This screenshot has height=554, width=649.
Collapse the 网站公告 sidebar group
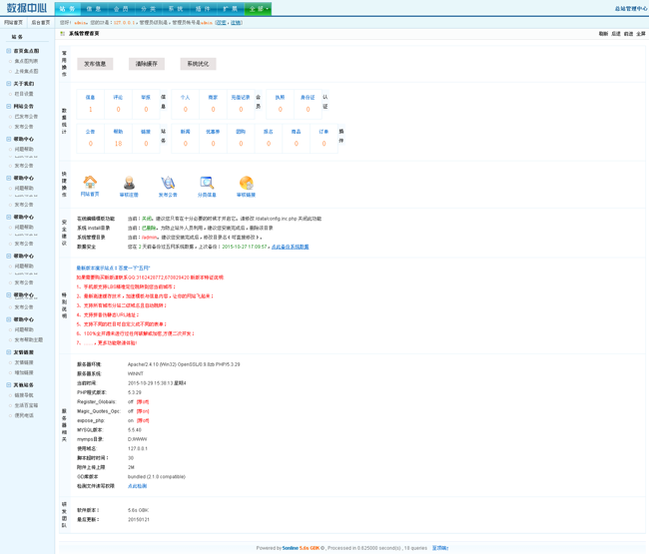point(9,107)
